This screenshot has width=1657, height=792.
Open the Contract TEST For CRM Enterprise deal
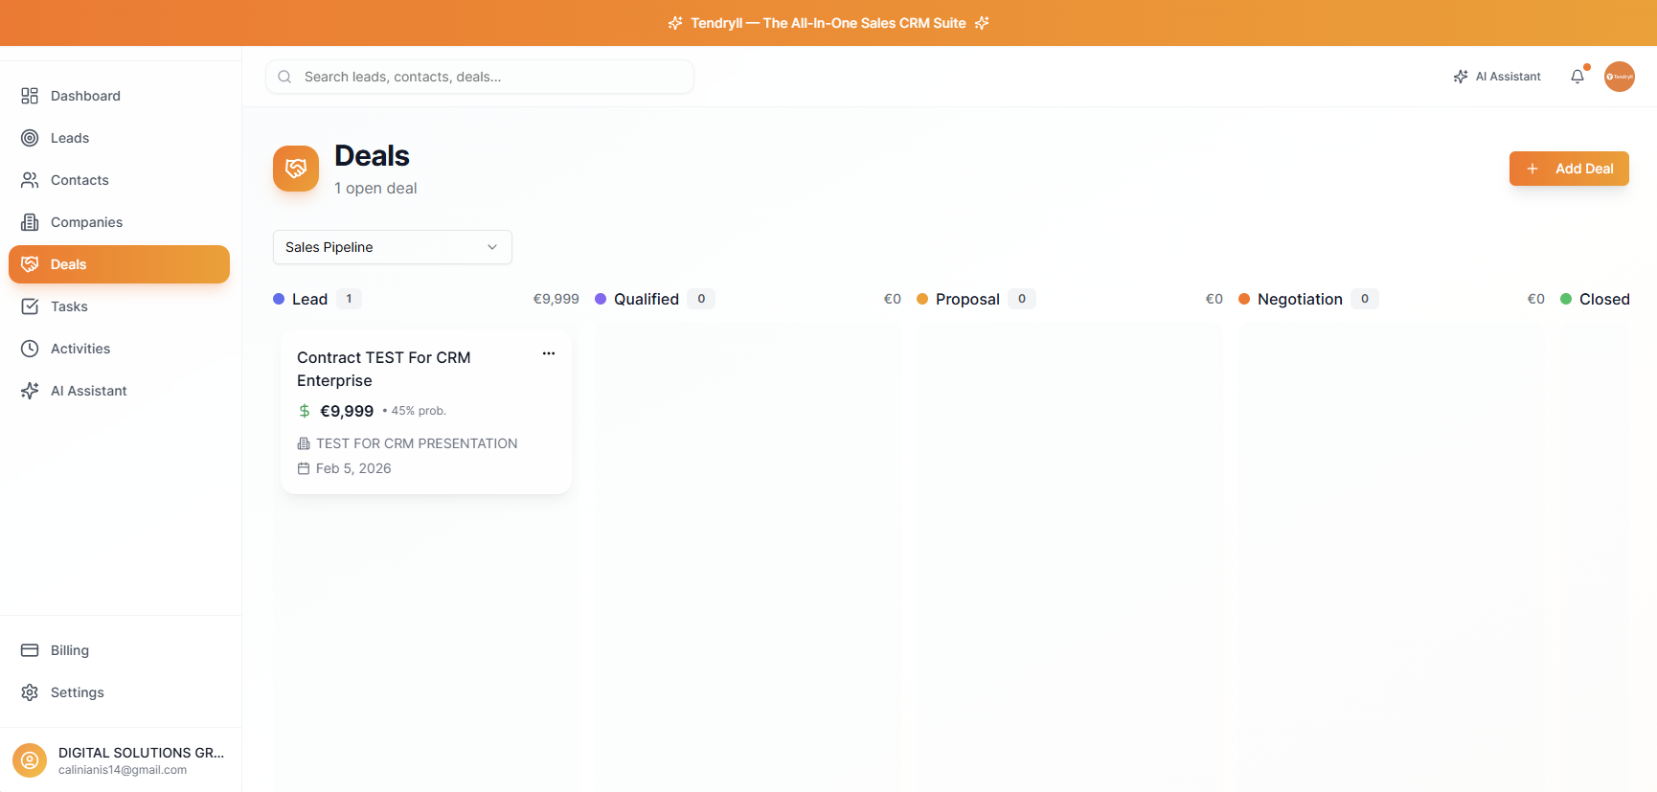(x=383, y=369)
